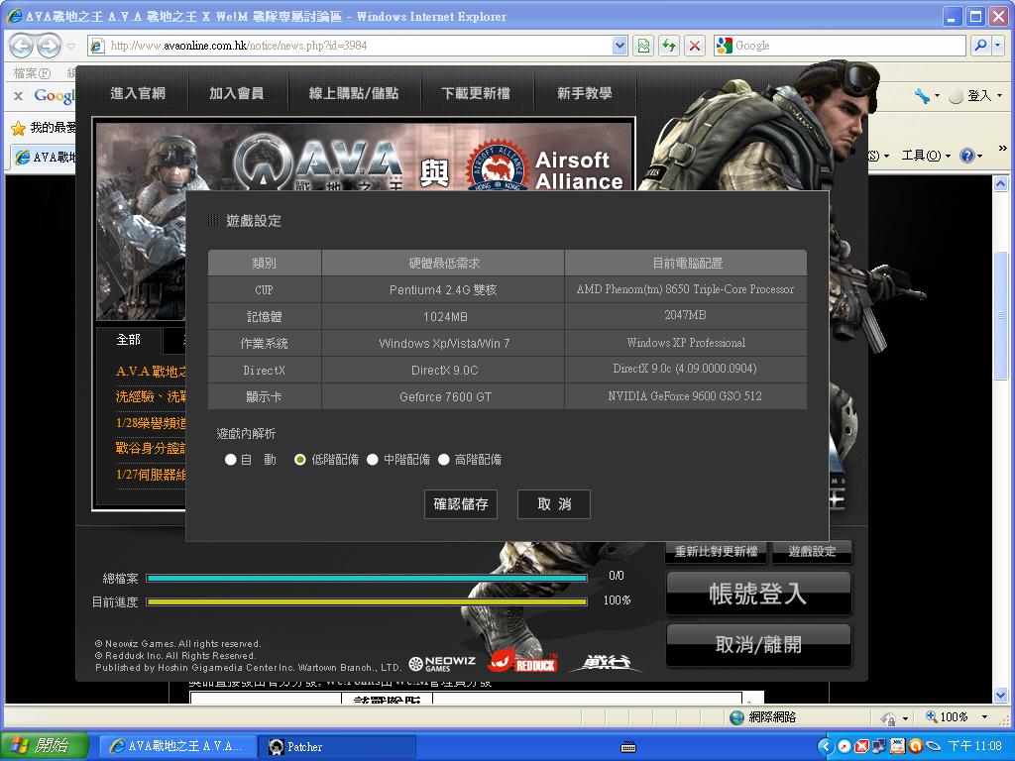Screen dimensions: 1015x761
Task: Open the 進入官網 menu item
Action: point(137,93)
